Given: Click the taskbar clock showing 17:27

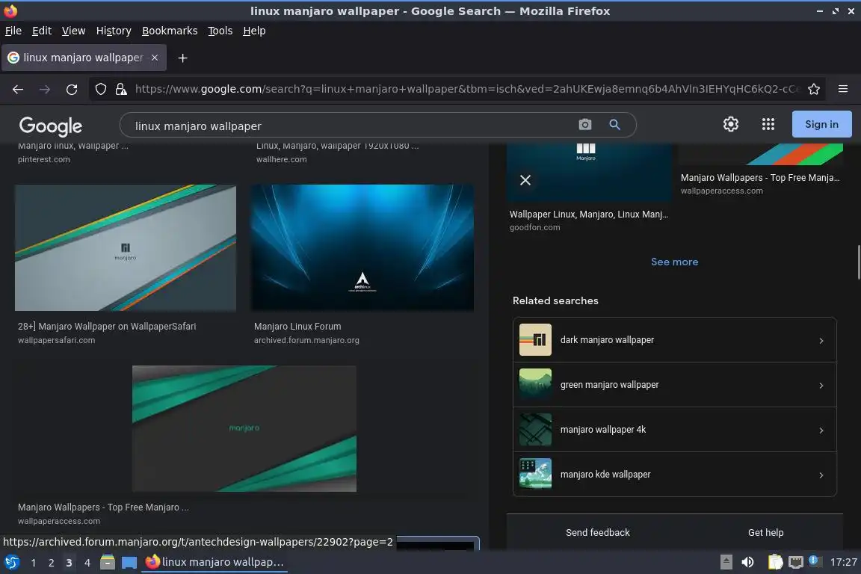Looking at the screenshot, I should (x=843, y=562).
